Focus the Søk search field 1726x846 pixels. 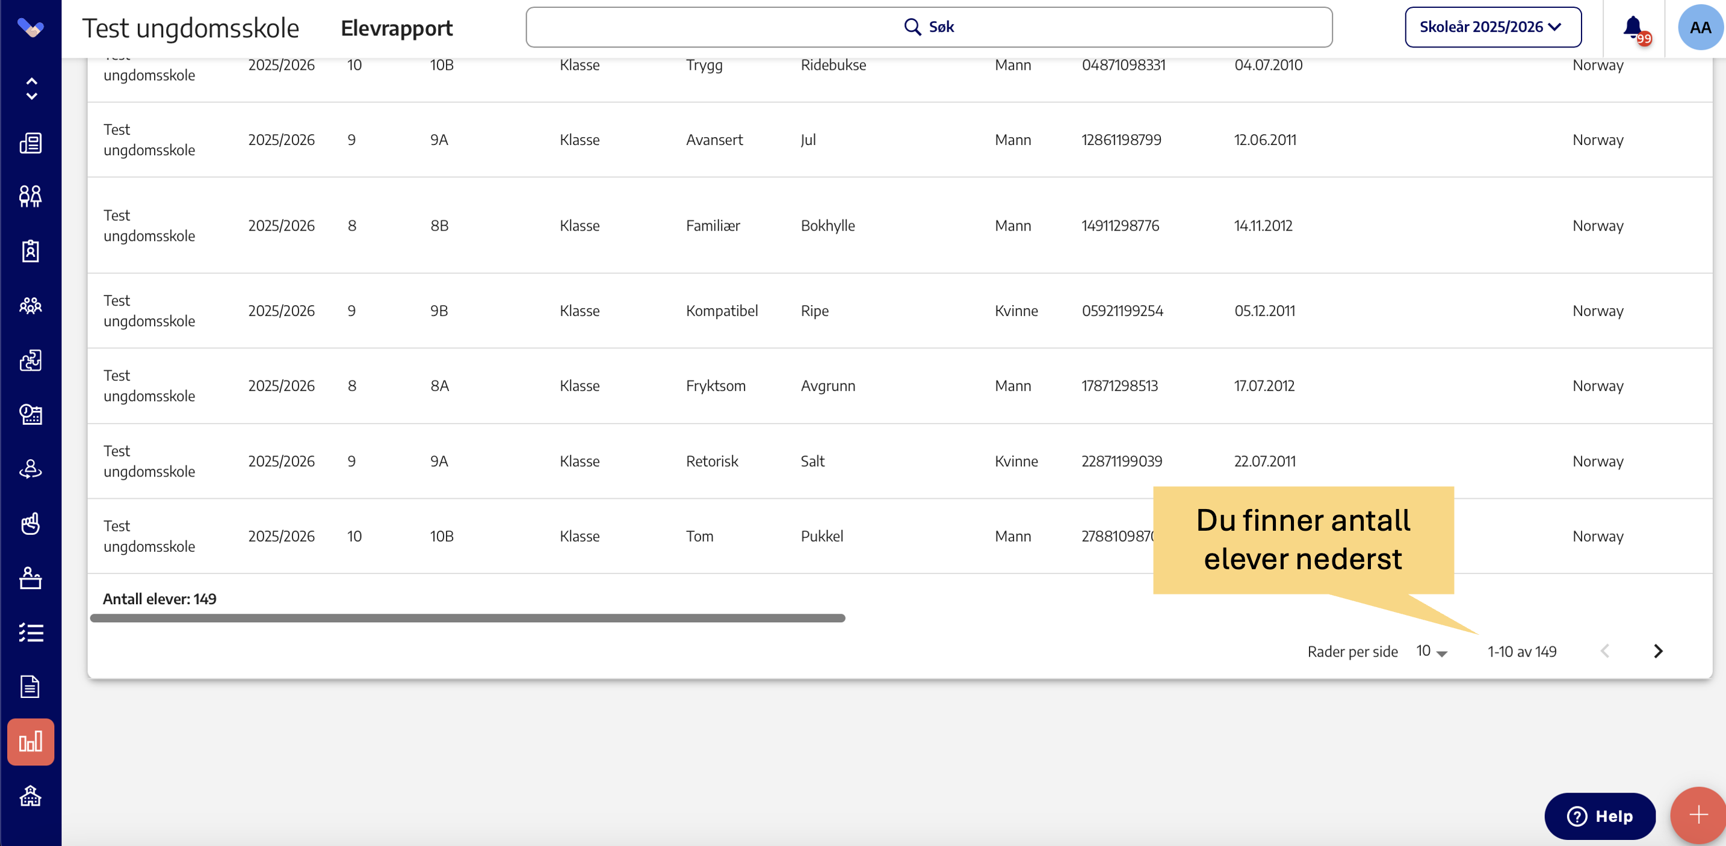click(929, 27)
